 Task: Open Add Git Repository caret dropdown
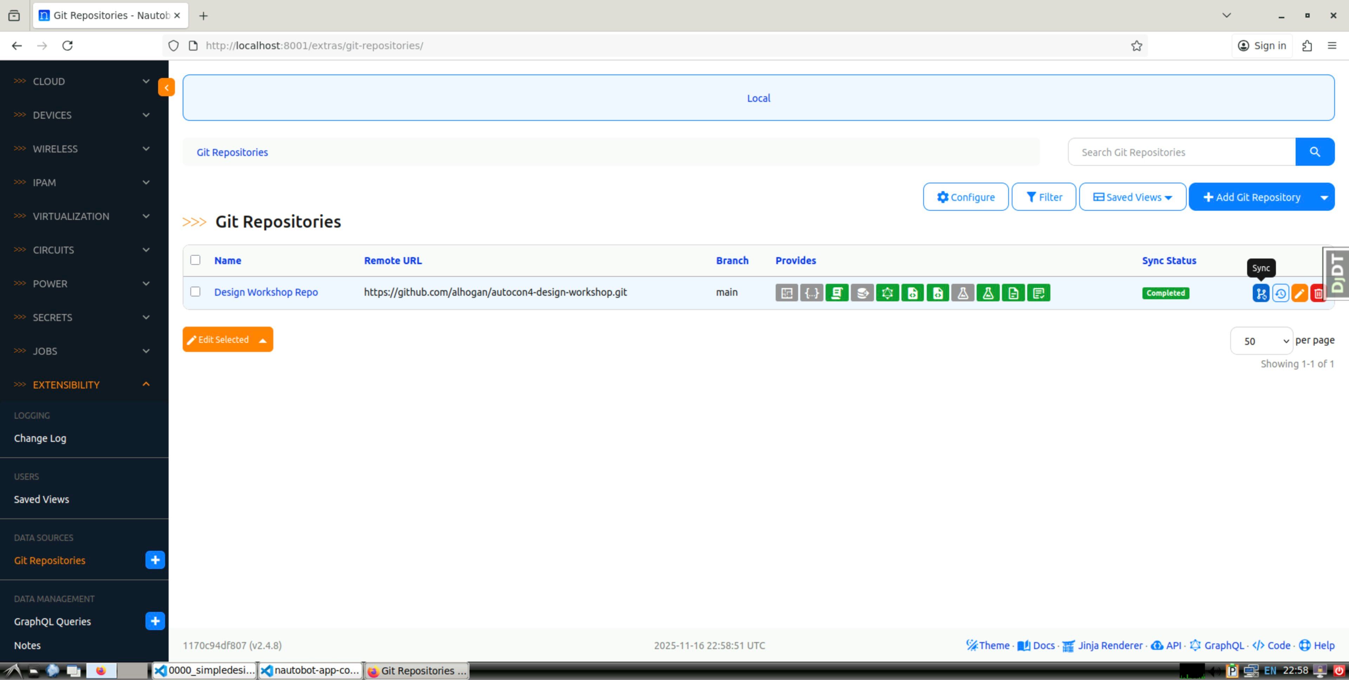pos(1324,197)
